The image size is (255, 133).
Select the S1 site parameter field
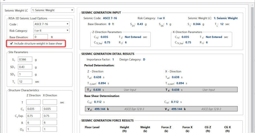tap(25, 59)
